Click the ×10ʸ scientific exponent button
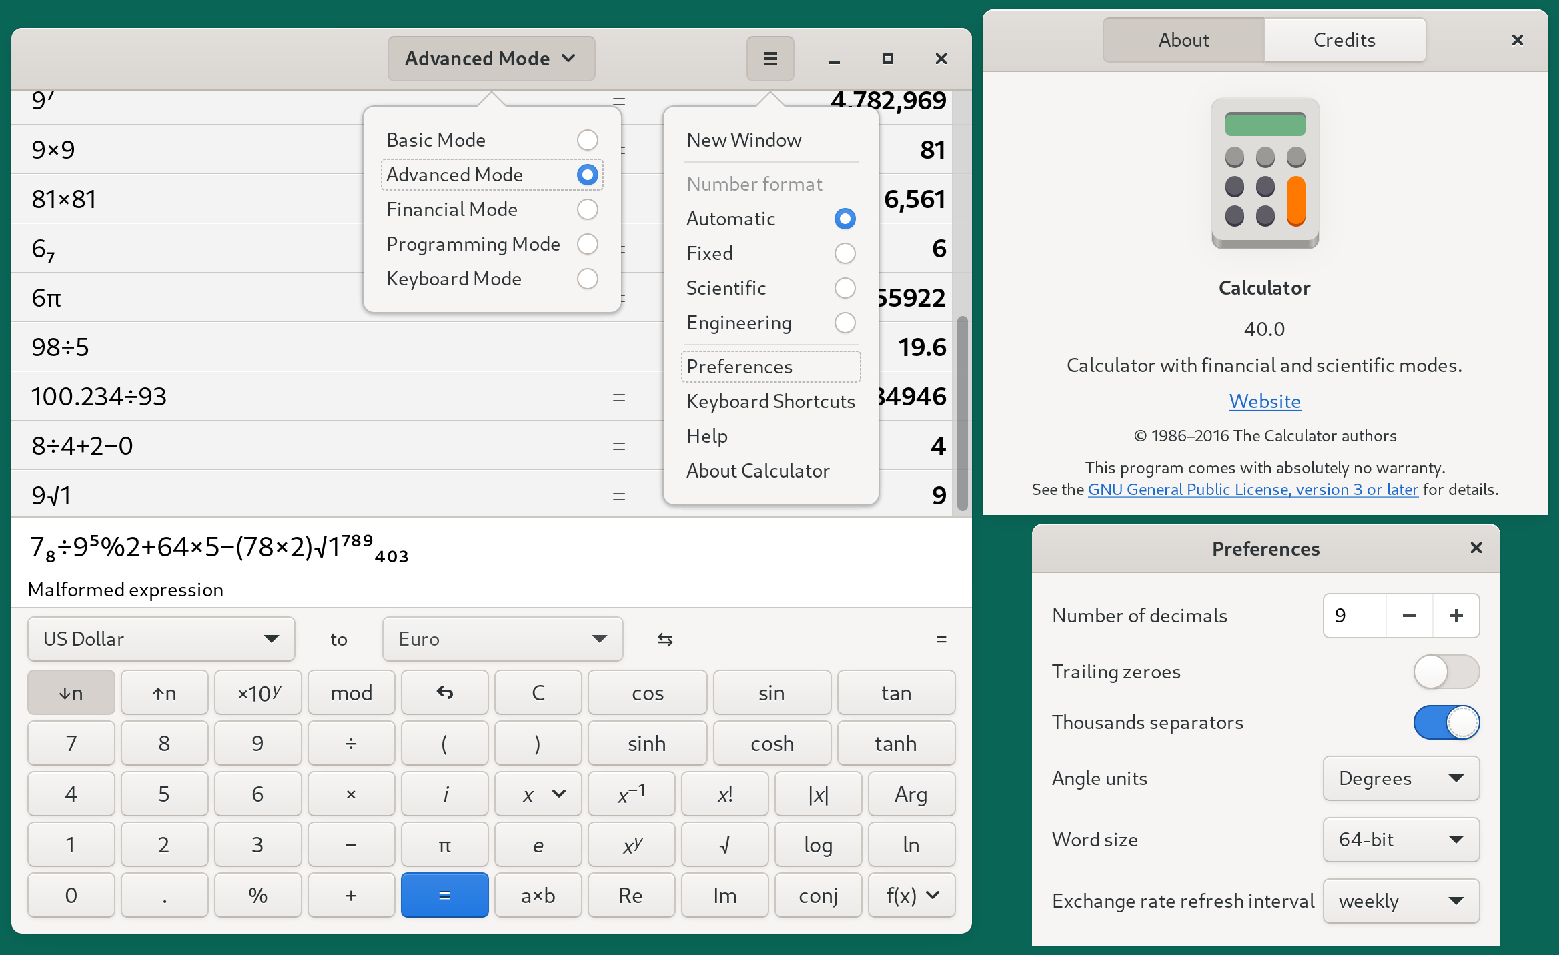Viewport: 1559px width, 955px height. (x=258, y=693)
